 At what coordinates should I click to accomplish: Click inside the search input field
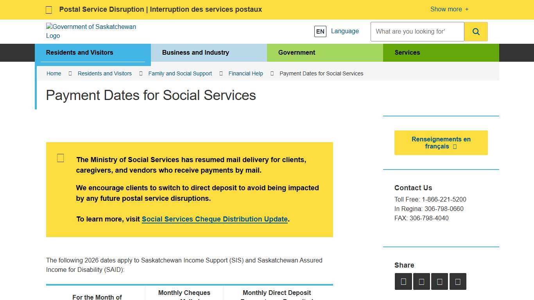(x=417, y=31)
